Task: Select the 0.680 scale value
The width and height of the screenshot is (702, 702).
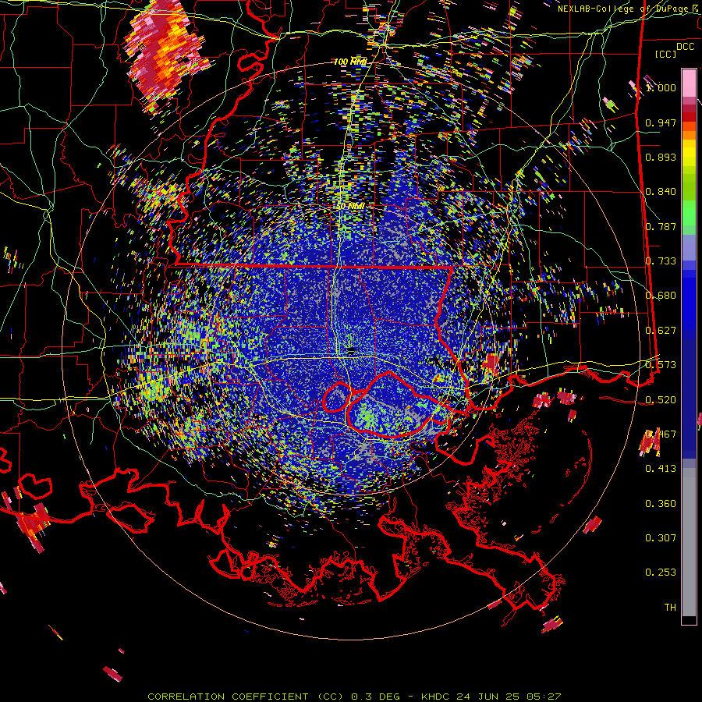Action: pyautogui.click(x=661, y=296)
